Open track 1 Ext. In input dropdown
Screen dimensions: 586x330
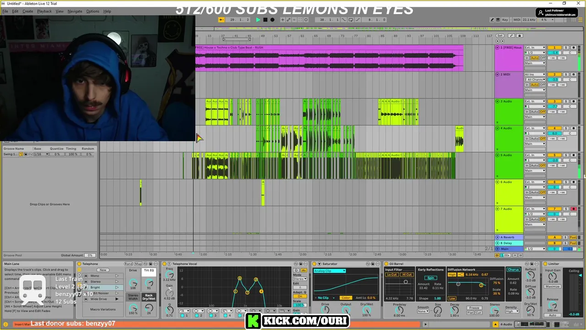point(535,48)
